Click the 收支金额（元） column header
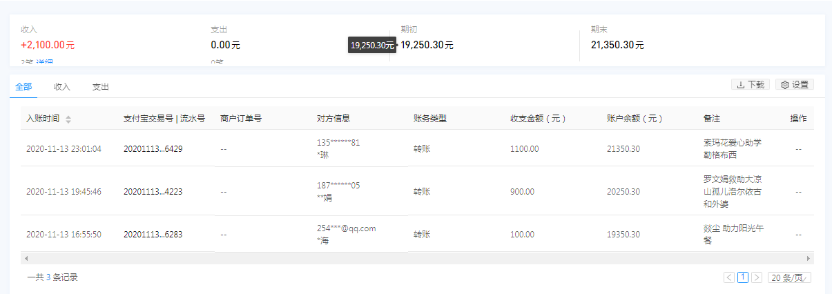832x294 pixels. pos(539,119)
